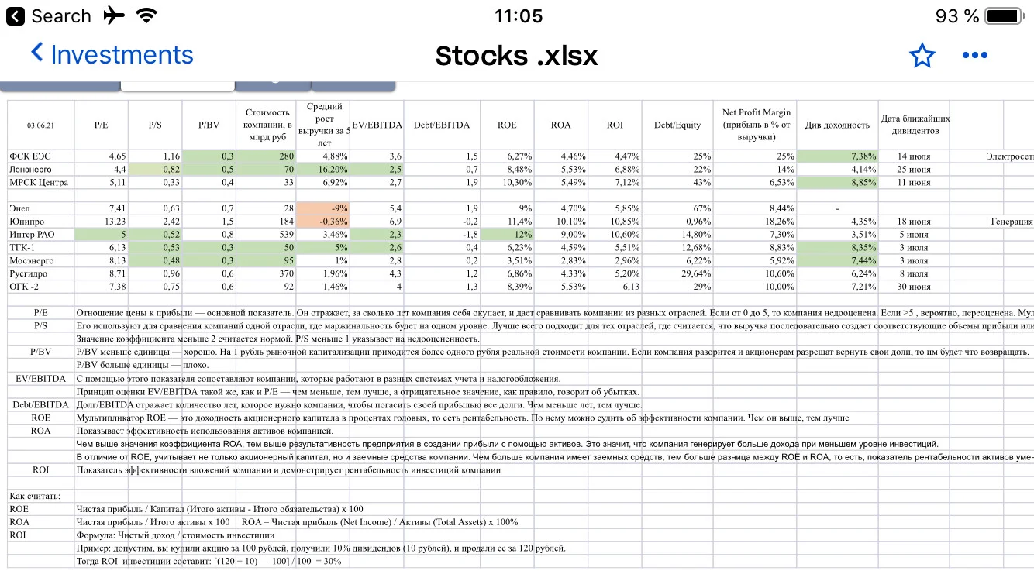The image size is (1034, 581).
Task: Tap the blue back chevron before Investments
Action: click(x=36, y=53)
